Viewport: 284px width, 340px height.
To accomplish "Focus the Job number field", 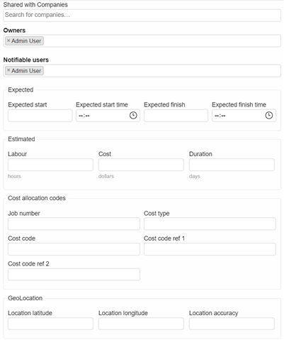I will pyautogui.click(x=74, y=224).
